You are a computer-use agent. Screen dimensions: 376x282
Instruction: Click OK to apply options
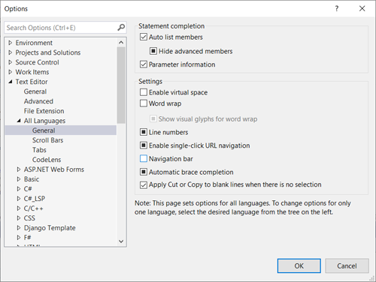[x=299, y=265]
